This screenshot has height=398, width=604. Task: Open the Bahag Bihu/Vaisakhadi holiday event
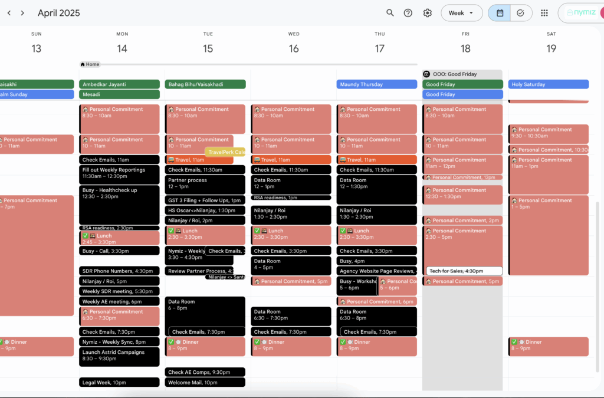[x=205, y=84]
